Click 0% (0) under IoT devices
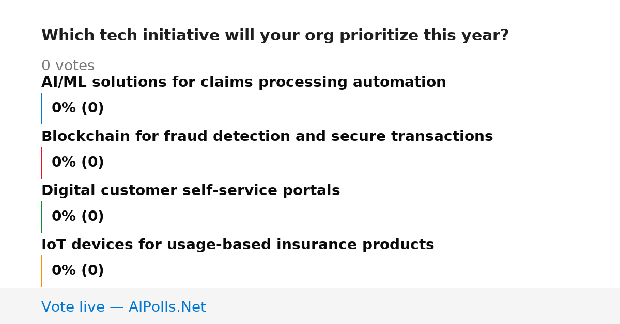This screenshot has width=620, height=324. click(x=78, y=271)
